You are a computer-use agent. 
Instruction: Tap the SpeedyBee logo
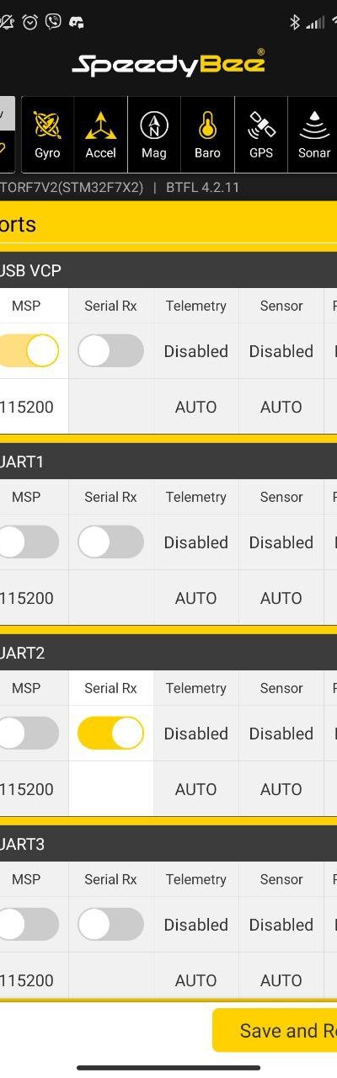pos(168,64)
